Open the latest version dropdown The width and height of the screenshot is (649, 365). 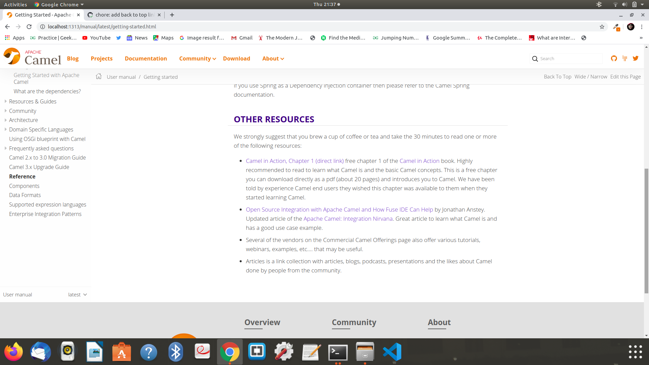point(77,295)
